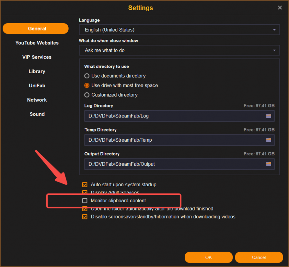Click the Log Directory browse folder icon

[268, 116]
